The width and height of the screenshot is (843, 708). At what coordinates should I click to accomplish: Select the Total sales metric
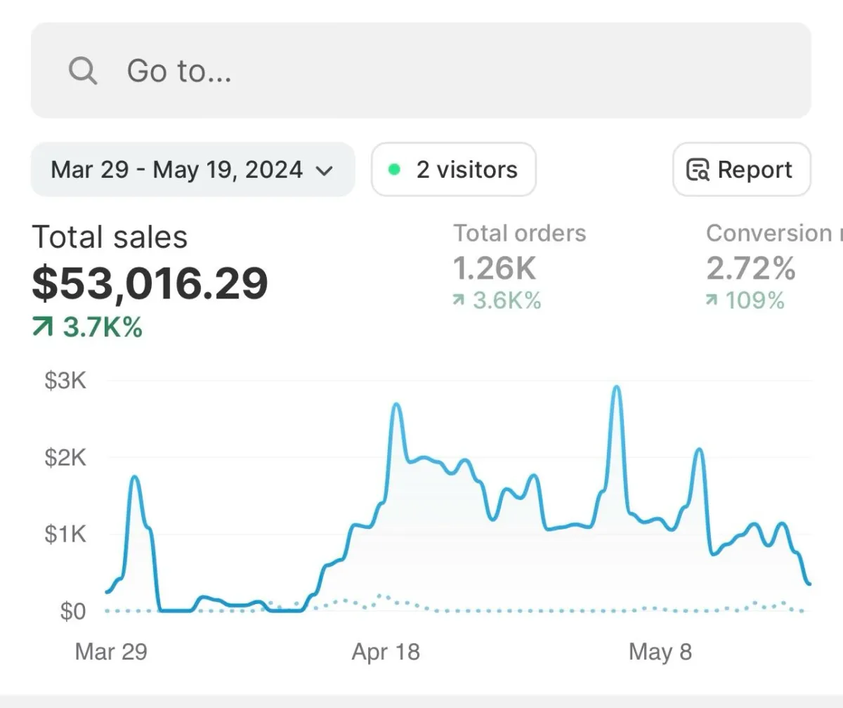[x=110, y=237]
